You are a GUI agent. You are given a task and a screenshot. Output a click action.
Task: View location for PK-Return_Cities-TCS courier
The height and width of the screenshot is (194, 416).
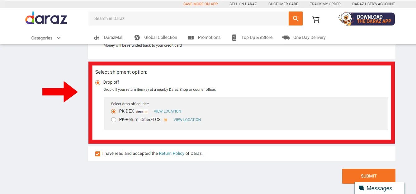point(187,120)
